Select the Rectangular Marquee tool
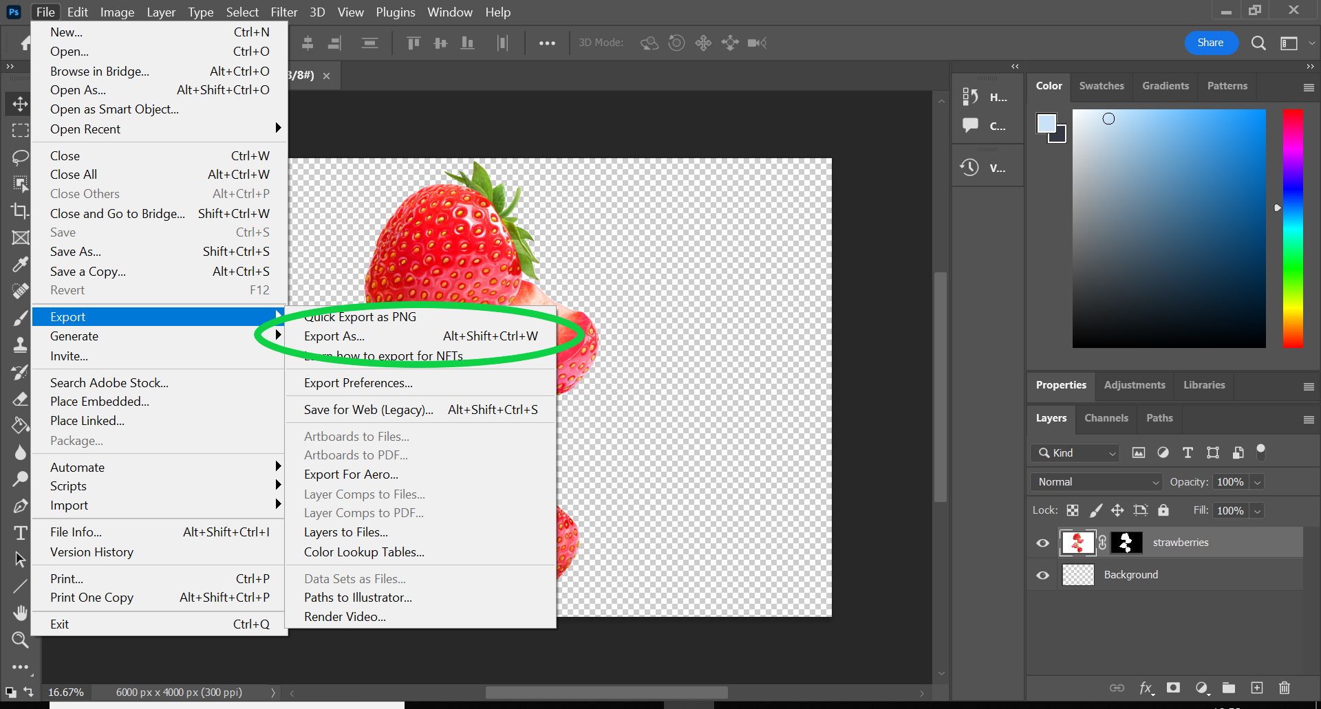The height and width of the screenshot is (709, 1321). 20,131
